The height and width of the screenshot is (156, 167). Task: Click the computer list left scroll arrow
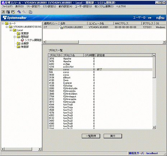pyautogui.click(x=45, y=42)
